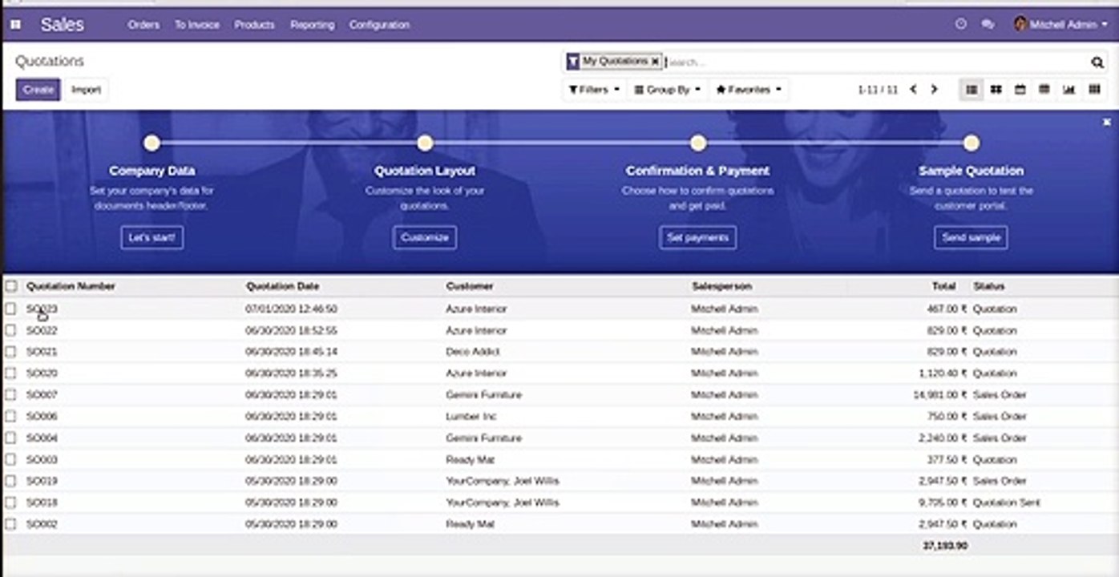Check the SO018 row checkbox
This screenshot has height=577, width=1119.
(x=11, y=502)
